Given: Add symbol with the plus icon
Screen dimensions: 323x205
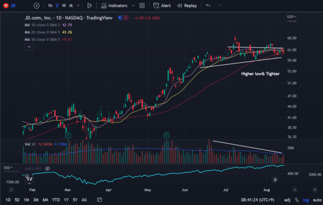Looking at the screenshot, I should coord(37,6).
